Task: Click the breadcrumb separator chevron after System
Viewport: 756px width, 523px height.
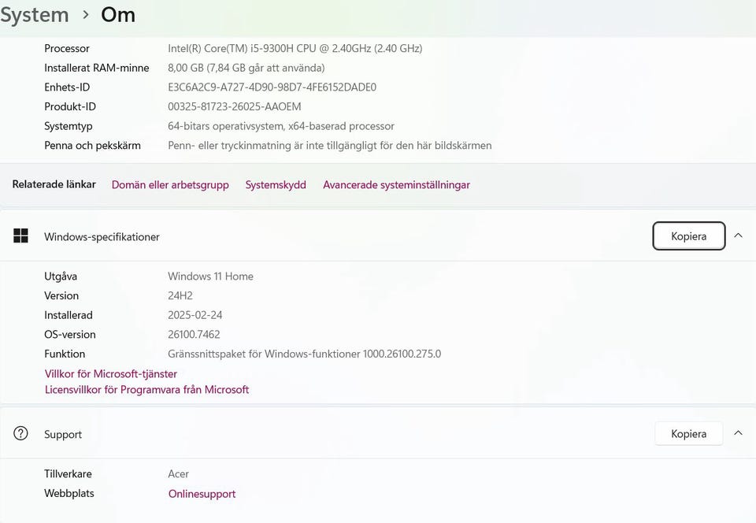Action: [x=86, y=15]
